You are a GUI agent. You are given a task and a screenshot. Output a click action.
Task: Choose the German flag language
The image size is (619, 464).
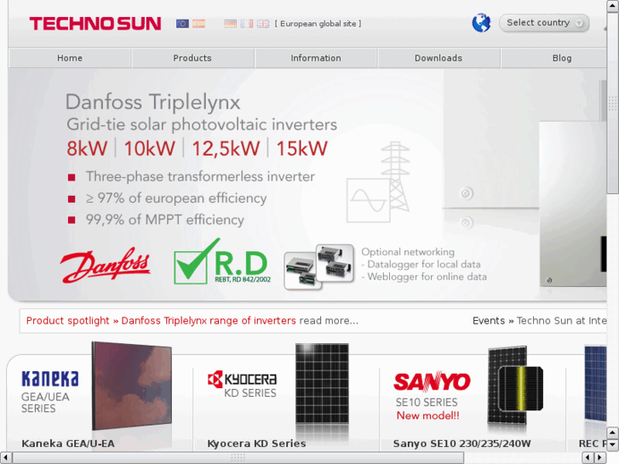[x=231, y=24]
